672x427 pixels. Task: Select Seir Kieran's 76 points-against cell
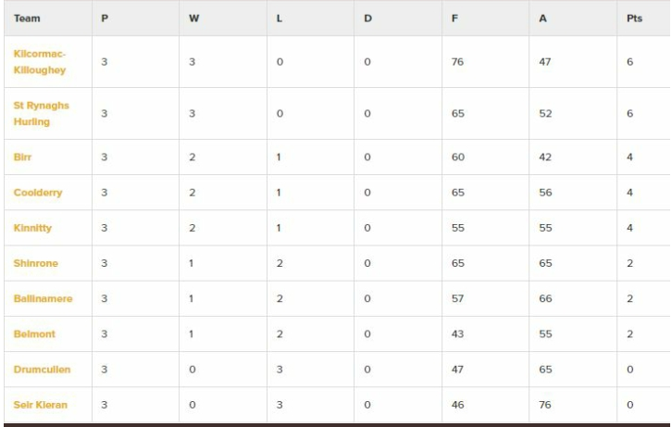coord(573,405)
